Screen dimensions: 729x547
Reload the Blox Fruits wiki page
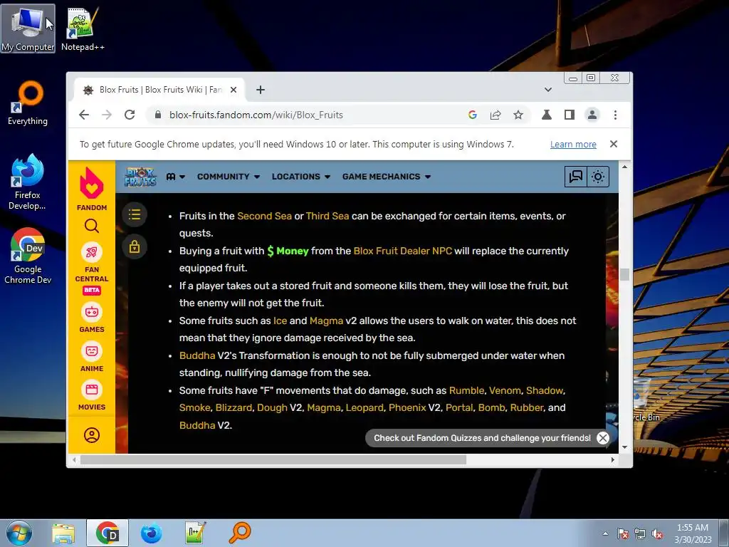coord(130,115)
